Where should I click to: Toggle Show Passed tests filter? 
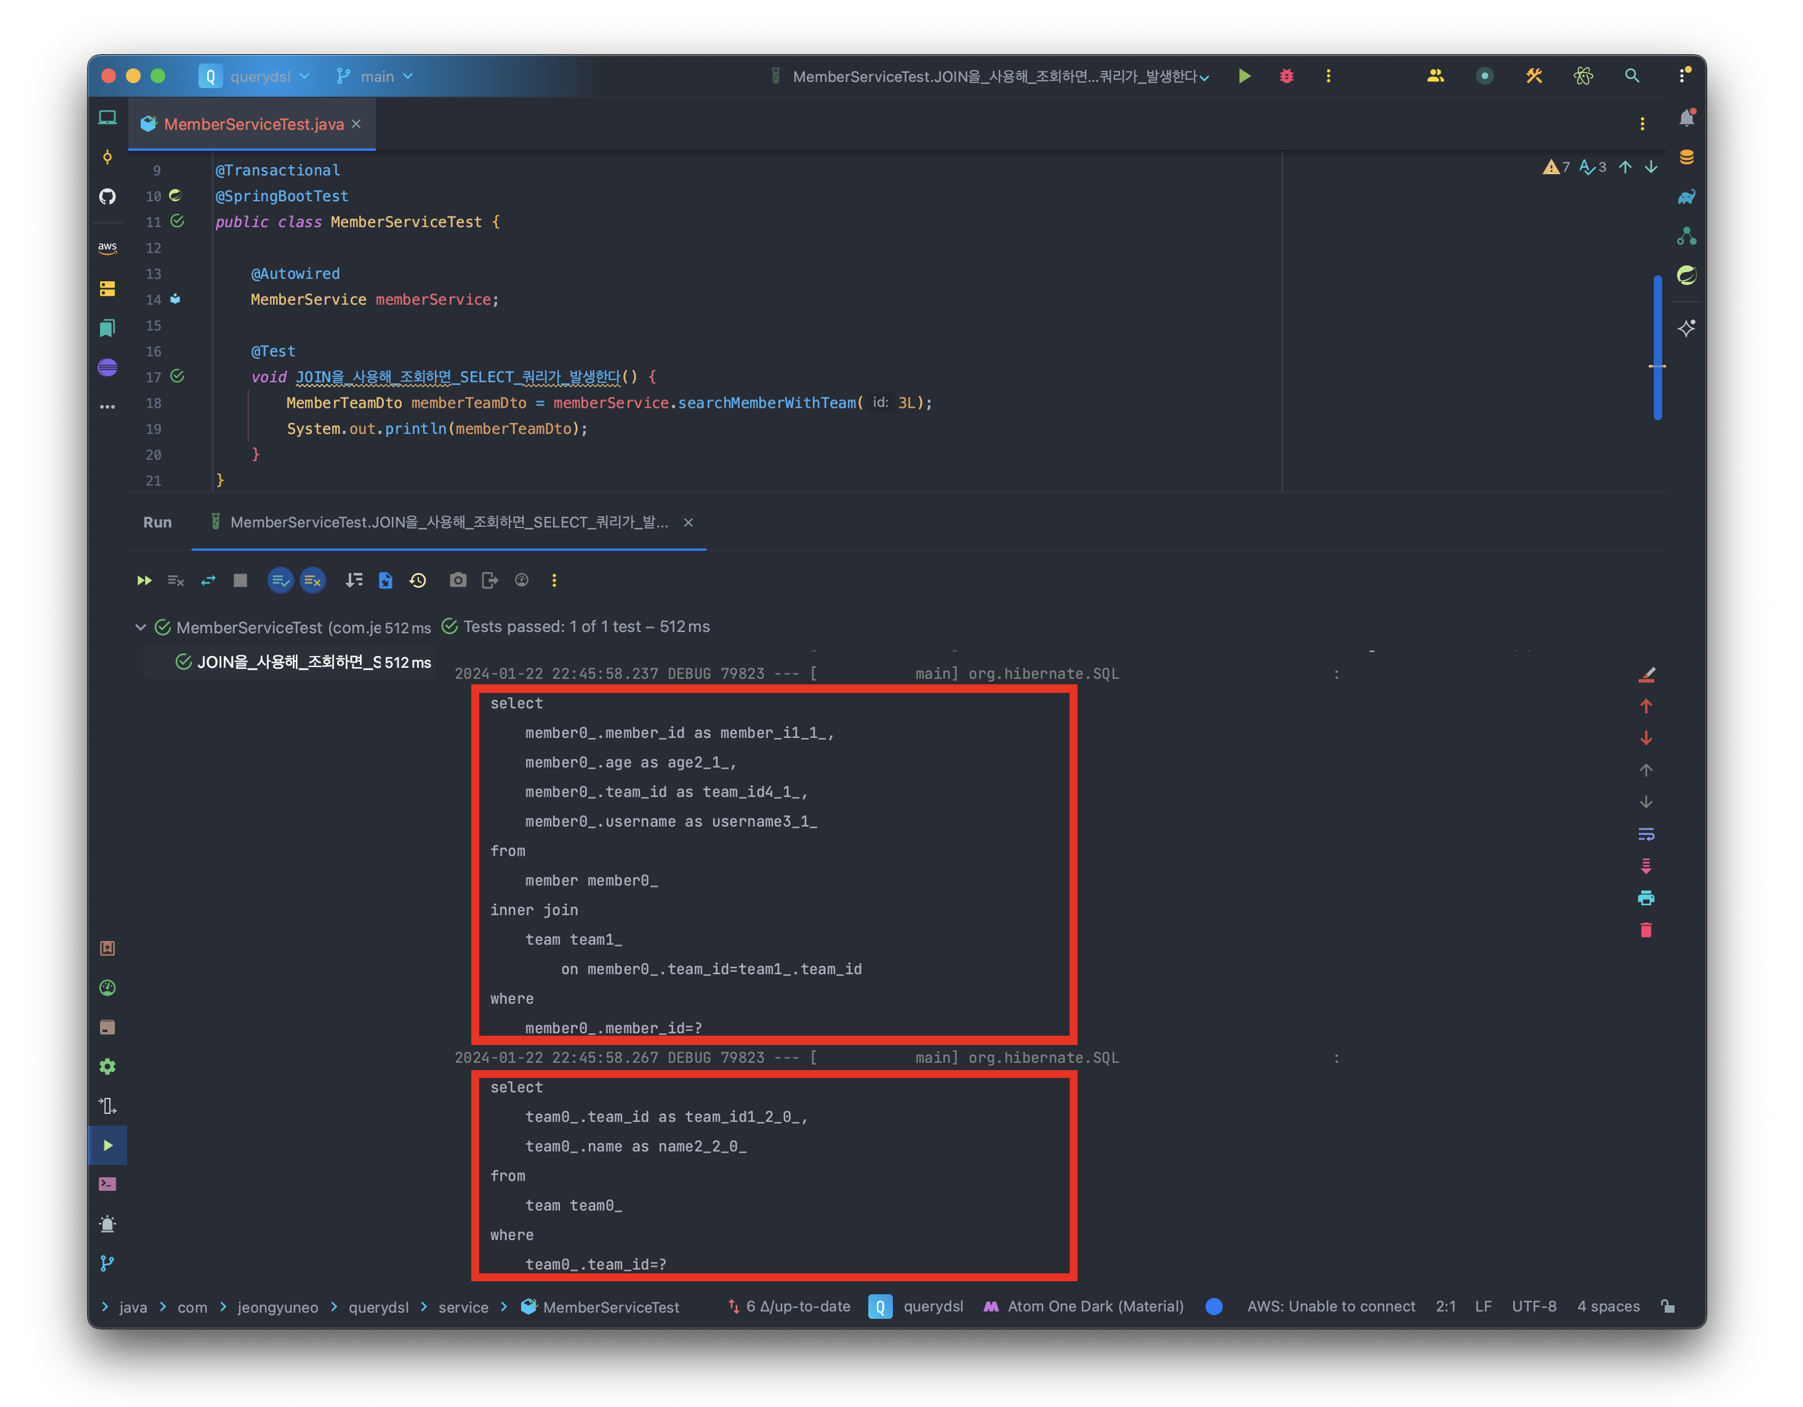pos(280,580)
